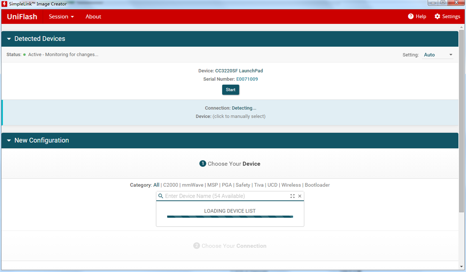Click the Choose Your Connection step heading
Screen dimensions: 466x272
click(x=230, y=246)
